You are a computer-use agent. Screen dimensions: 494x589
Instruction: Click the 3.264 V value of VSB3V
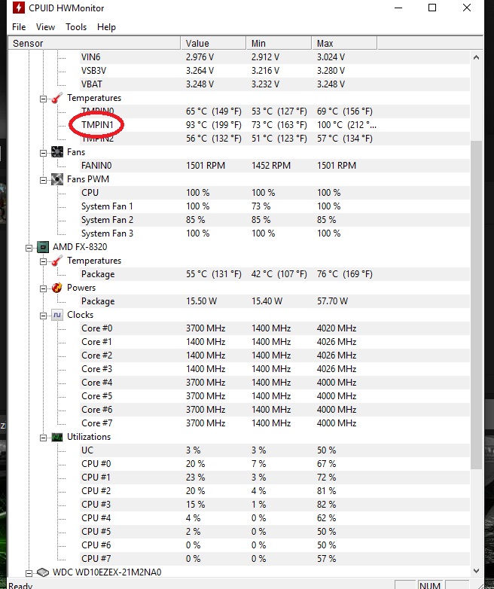click(x=200, y=71)
